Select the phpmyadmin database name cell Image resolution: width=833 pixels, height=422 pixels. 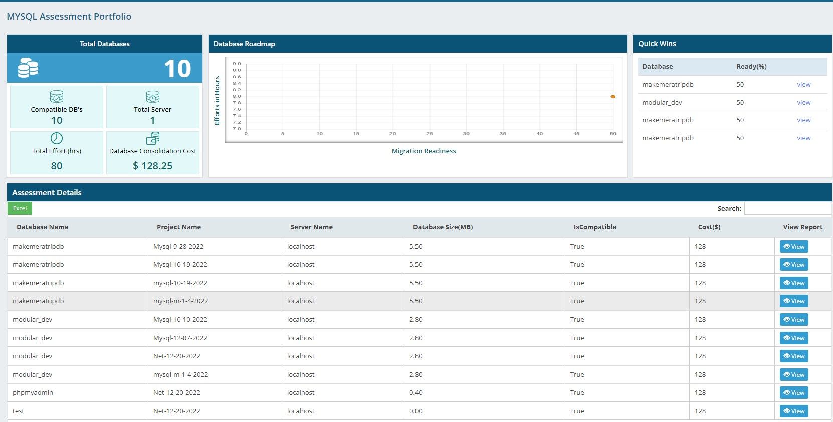click(78, 392)
